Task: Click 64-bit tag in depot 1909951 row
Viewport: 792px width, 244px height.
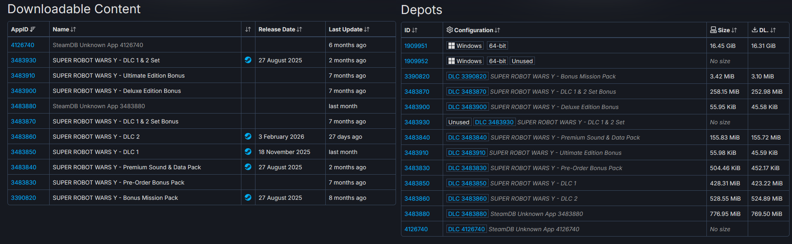Action: [497, 46]
